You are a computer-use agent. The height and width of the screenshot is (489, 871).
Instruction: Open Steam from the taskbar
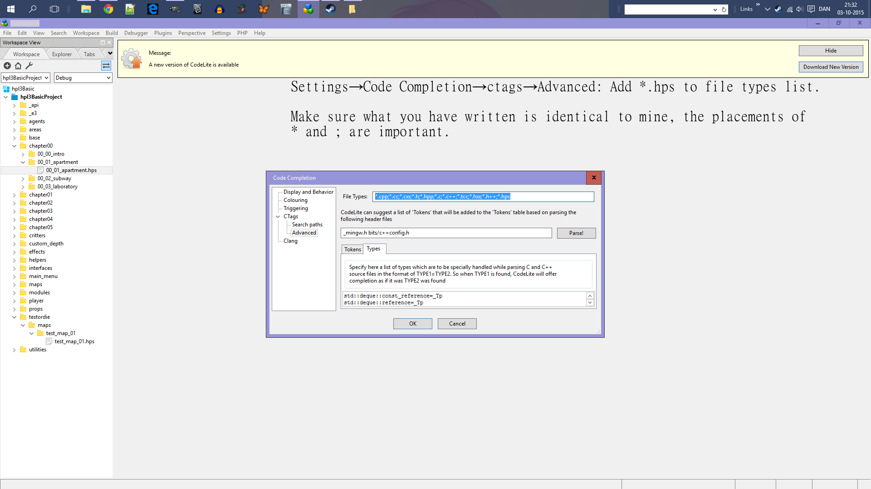click(x=330, y=9)
